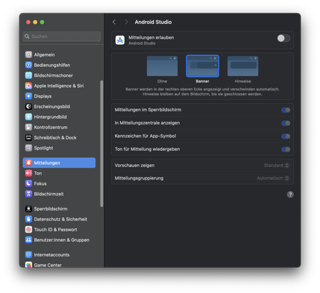Image resolution: width=320 pixels, height=293 pixels.
Task: Click the Mitteilungen bell icon
Action: [29, 163]
